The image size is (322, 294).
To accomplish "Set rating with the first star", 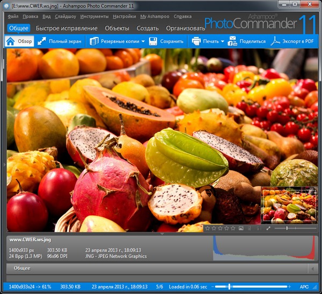I will [208, 228].
